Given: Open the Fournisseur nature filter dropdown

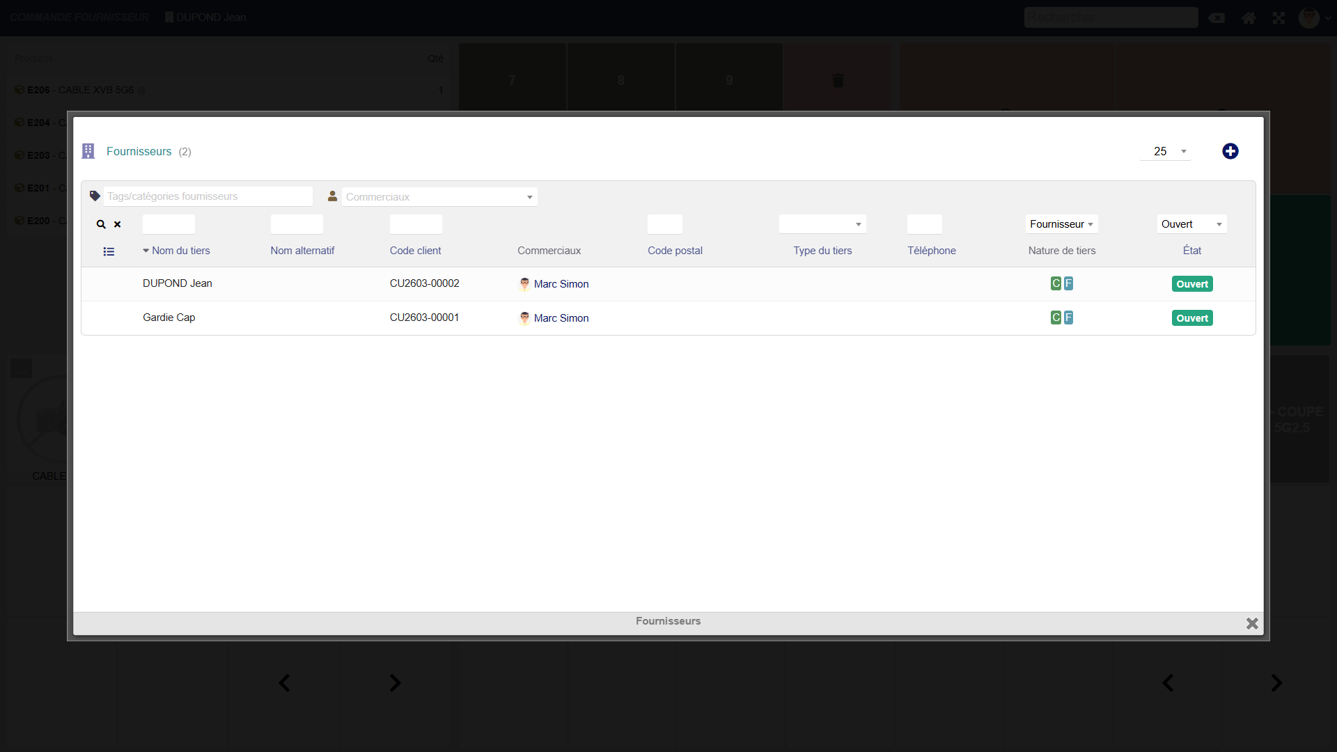Looking at the screenshot, I should click(1061, 224).
